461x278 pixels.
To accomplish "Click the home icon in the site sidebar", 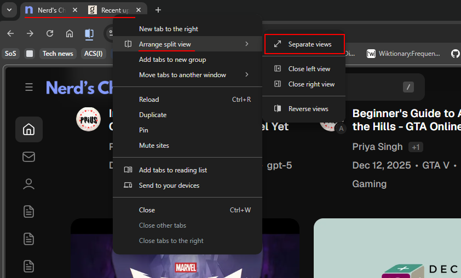I will tap(28, 130).
